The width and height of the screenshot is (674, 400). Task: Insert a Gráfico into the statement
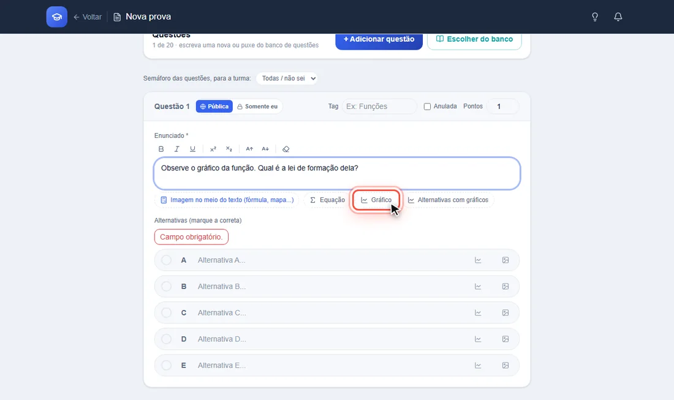coord(376,200)
